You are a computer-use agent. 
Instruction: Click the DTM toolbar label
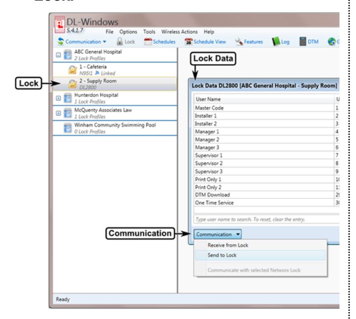click(x=313, y=42)
